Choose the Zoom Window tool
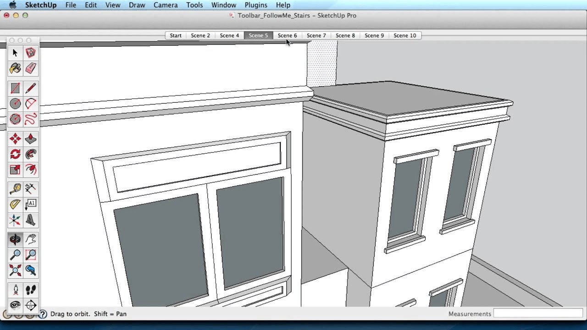The image size is (587, 330). point(31,255)
